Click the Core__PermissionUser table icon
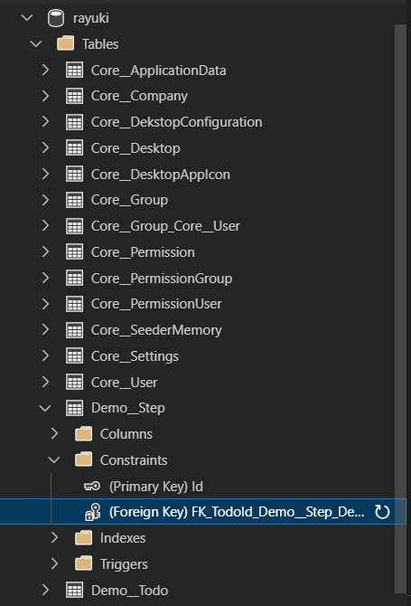Viewport: 411px width, 606px height. tap(74, 304)
